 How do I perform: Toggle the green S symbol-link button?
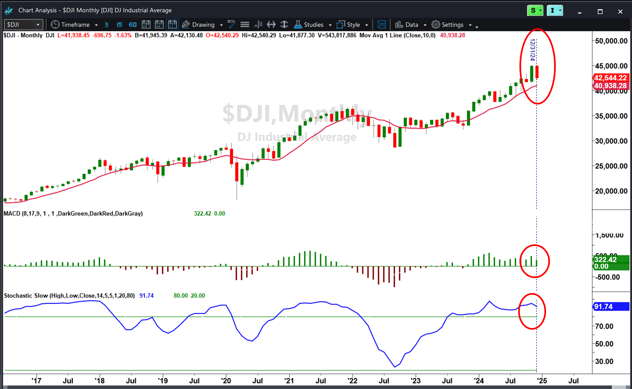[535, 11]
